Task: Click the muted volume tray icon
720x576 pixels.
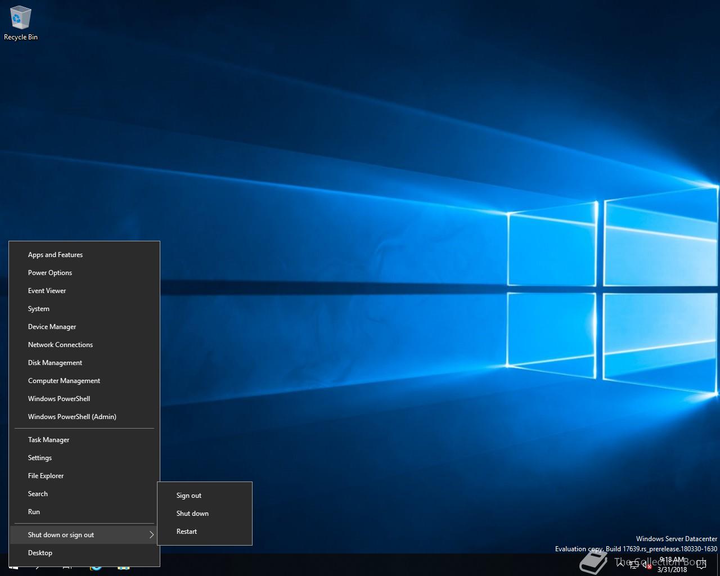Action: pos(647,565)
